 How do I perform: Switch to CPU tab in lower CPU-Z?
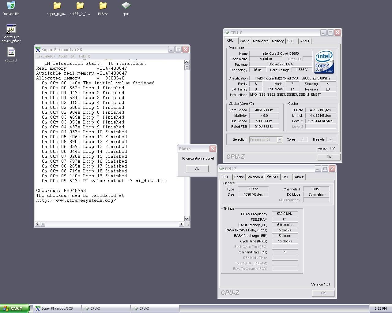click(x=225, y=177)
